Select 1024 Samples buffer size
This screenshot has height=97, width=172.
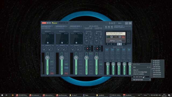coord(157,73)
